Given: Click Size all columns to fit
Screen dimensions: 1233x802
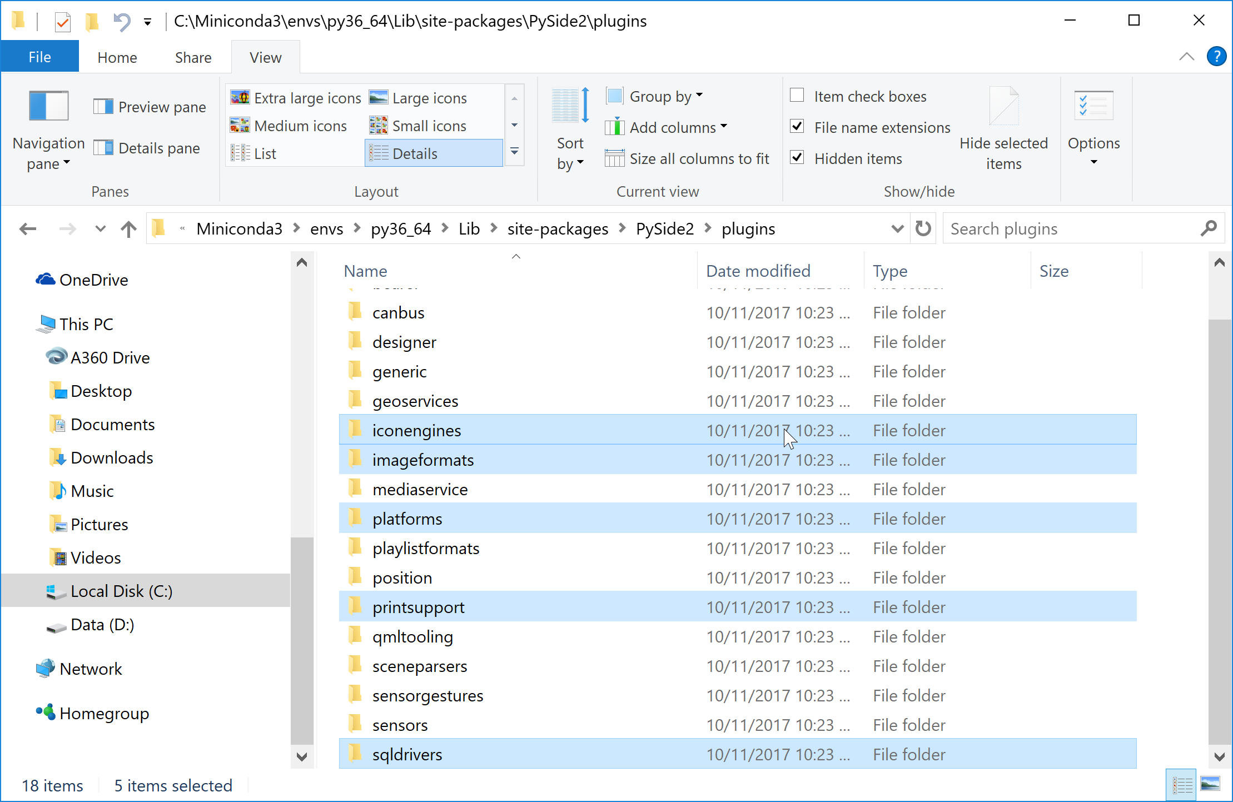Looking at the screenshot, I should [x=687, y=159].
